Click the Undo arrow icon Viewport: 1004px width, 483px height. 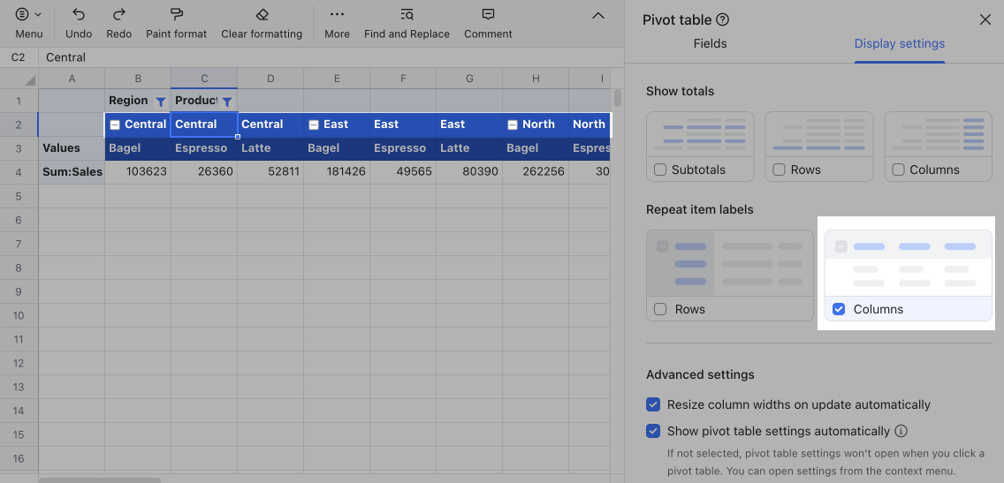(x=79, y=15)
